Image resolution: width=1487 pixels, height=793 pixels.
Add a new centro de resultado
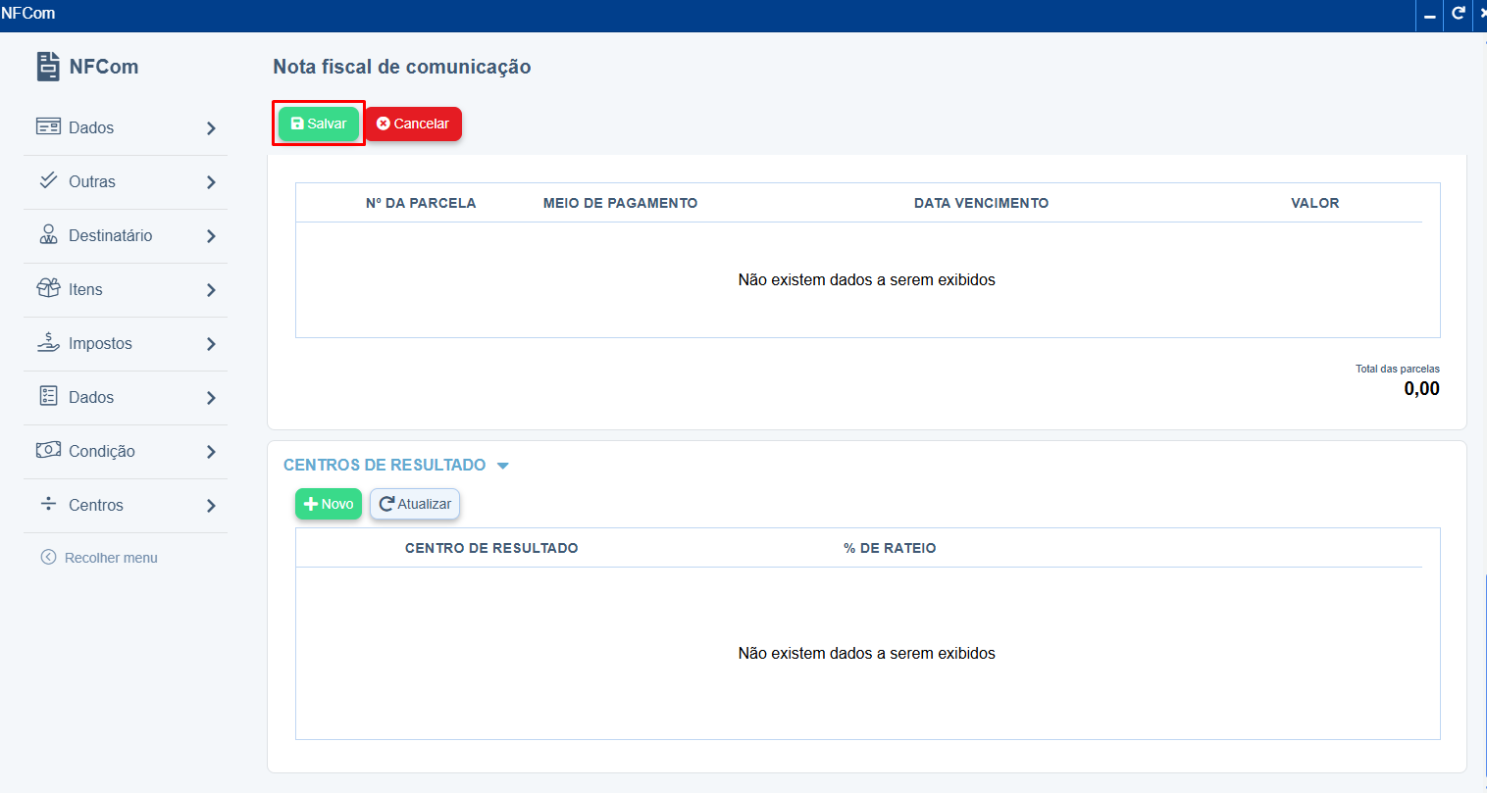point(329,504)
